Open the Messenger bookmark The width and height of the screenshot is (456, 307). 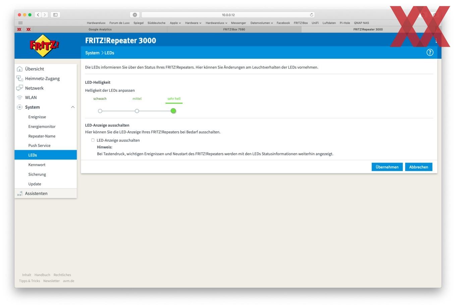tap(238, 23)
